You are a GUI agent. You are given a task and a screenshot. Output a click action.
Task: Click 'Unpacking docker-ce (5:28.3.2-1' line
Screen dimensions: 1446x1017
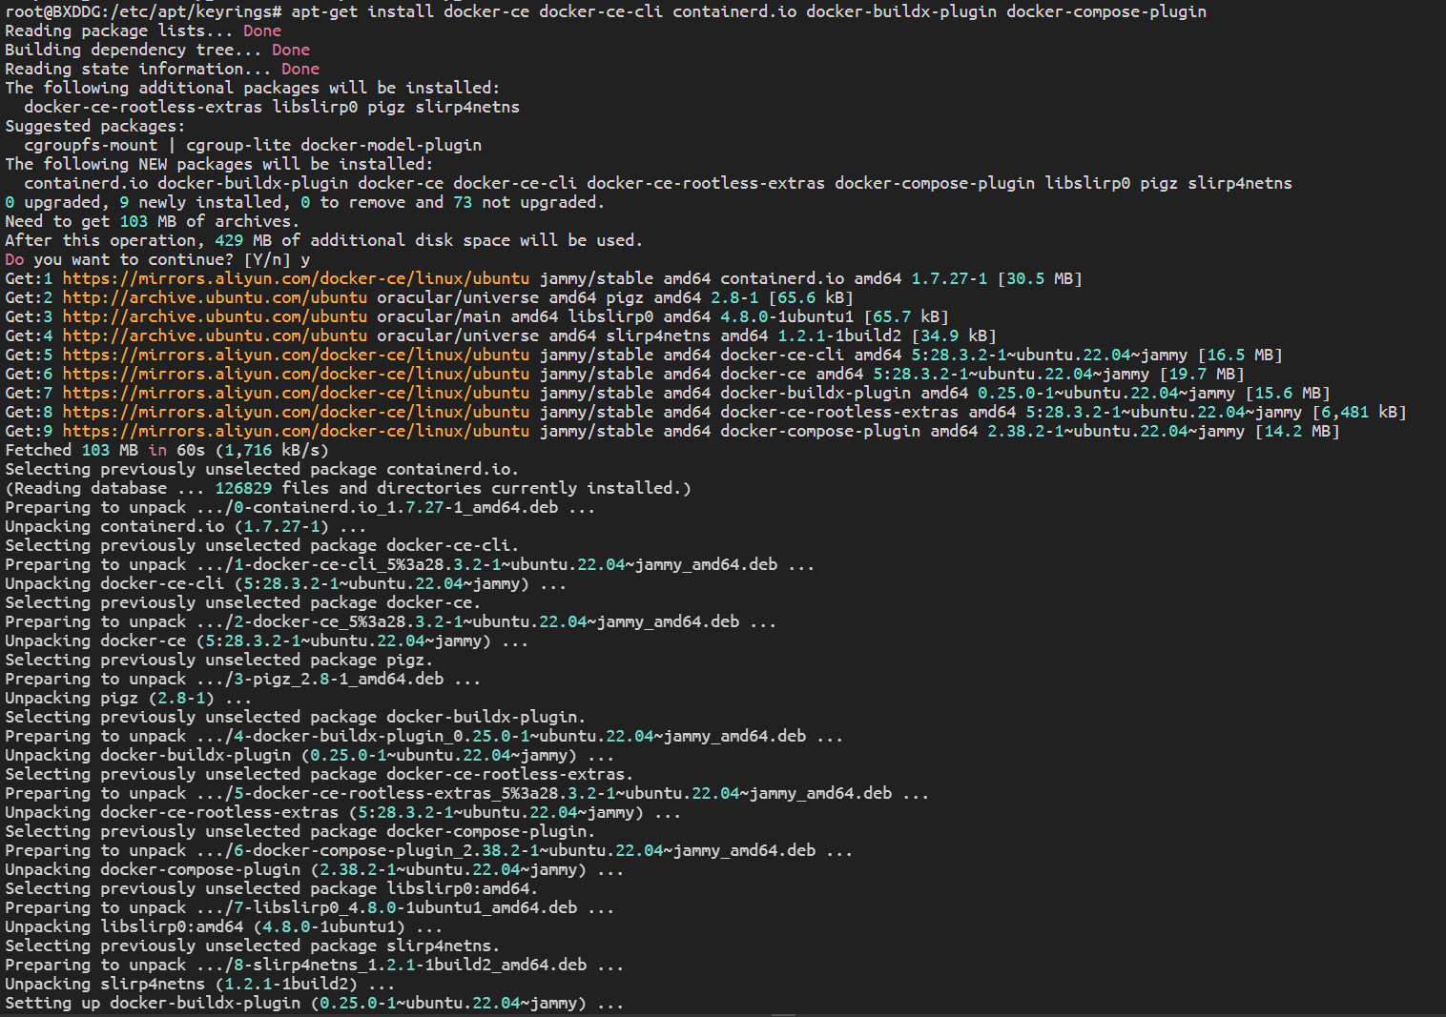pos(267,641)
